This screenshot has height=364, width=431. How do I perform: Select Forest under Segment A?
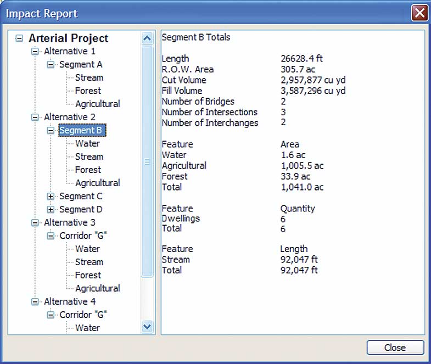88,91
